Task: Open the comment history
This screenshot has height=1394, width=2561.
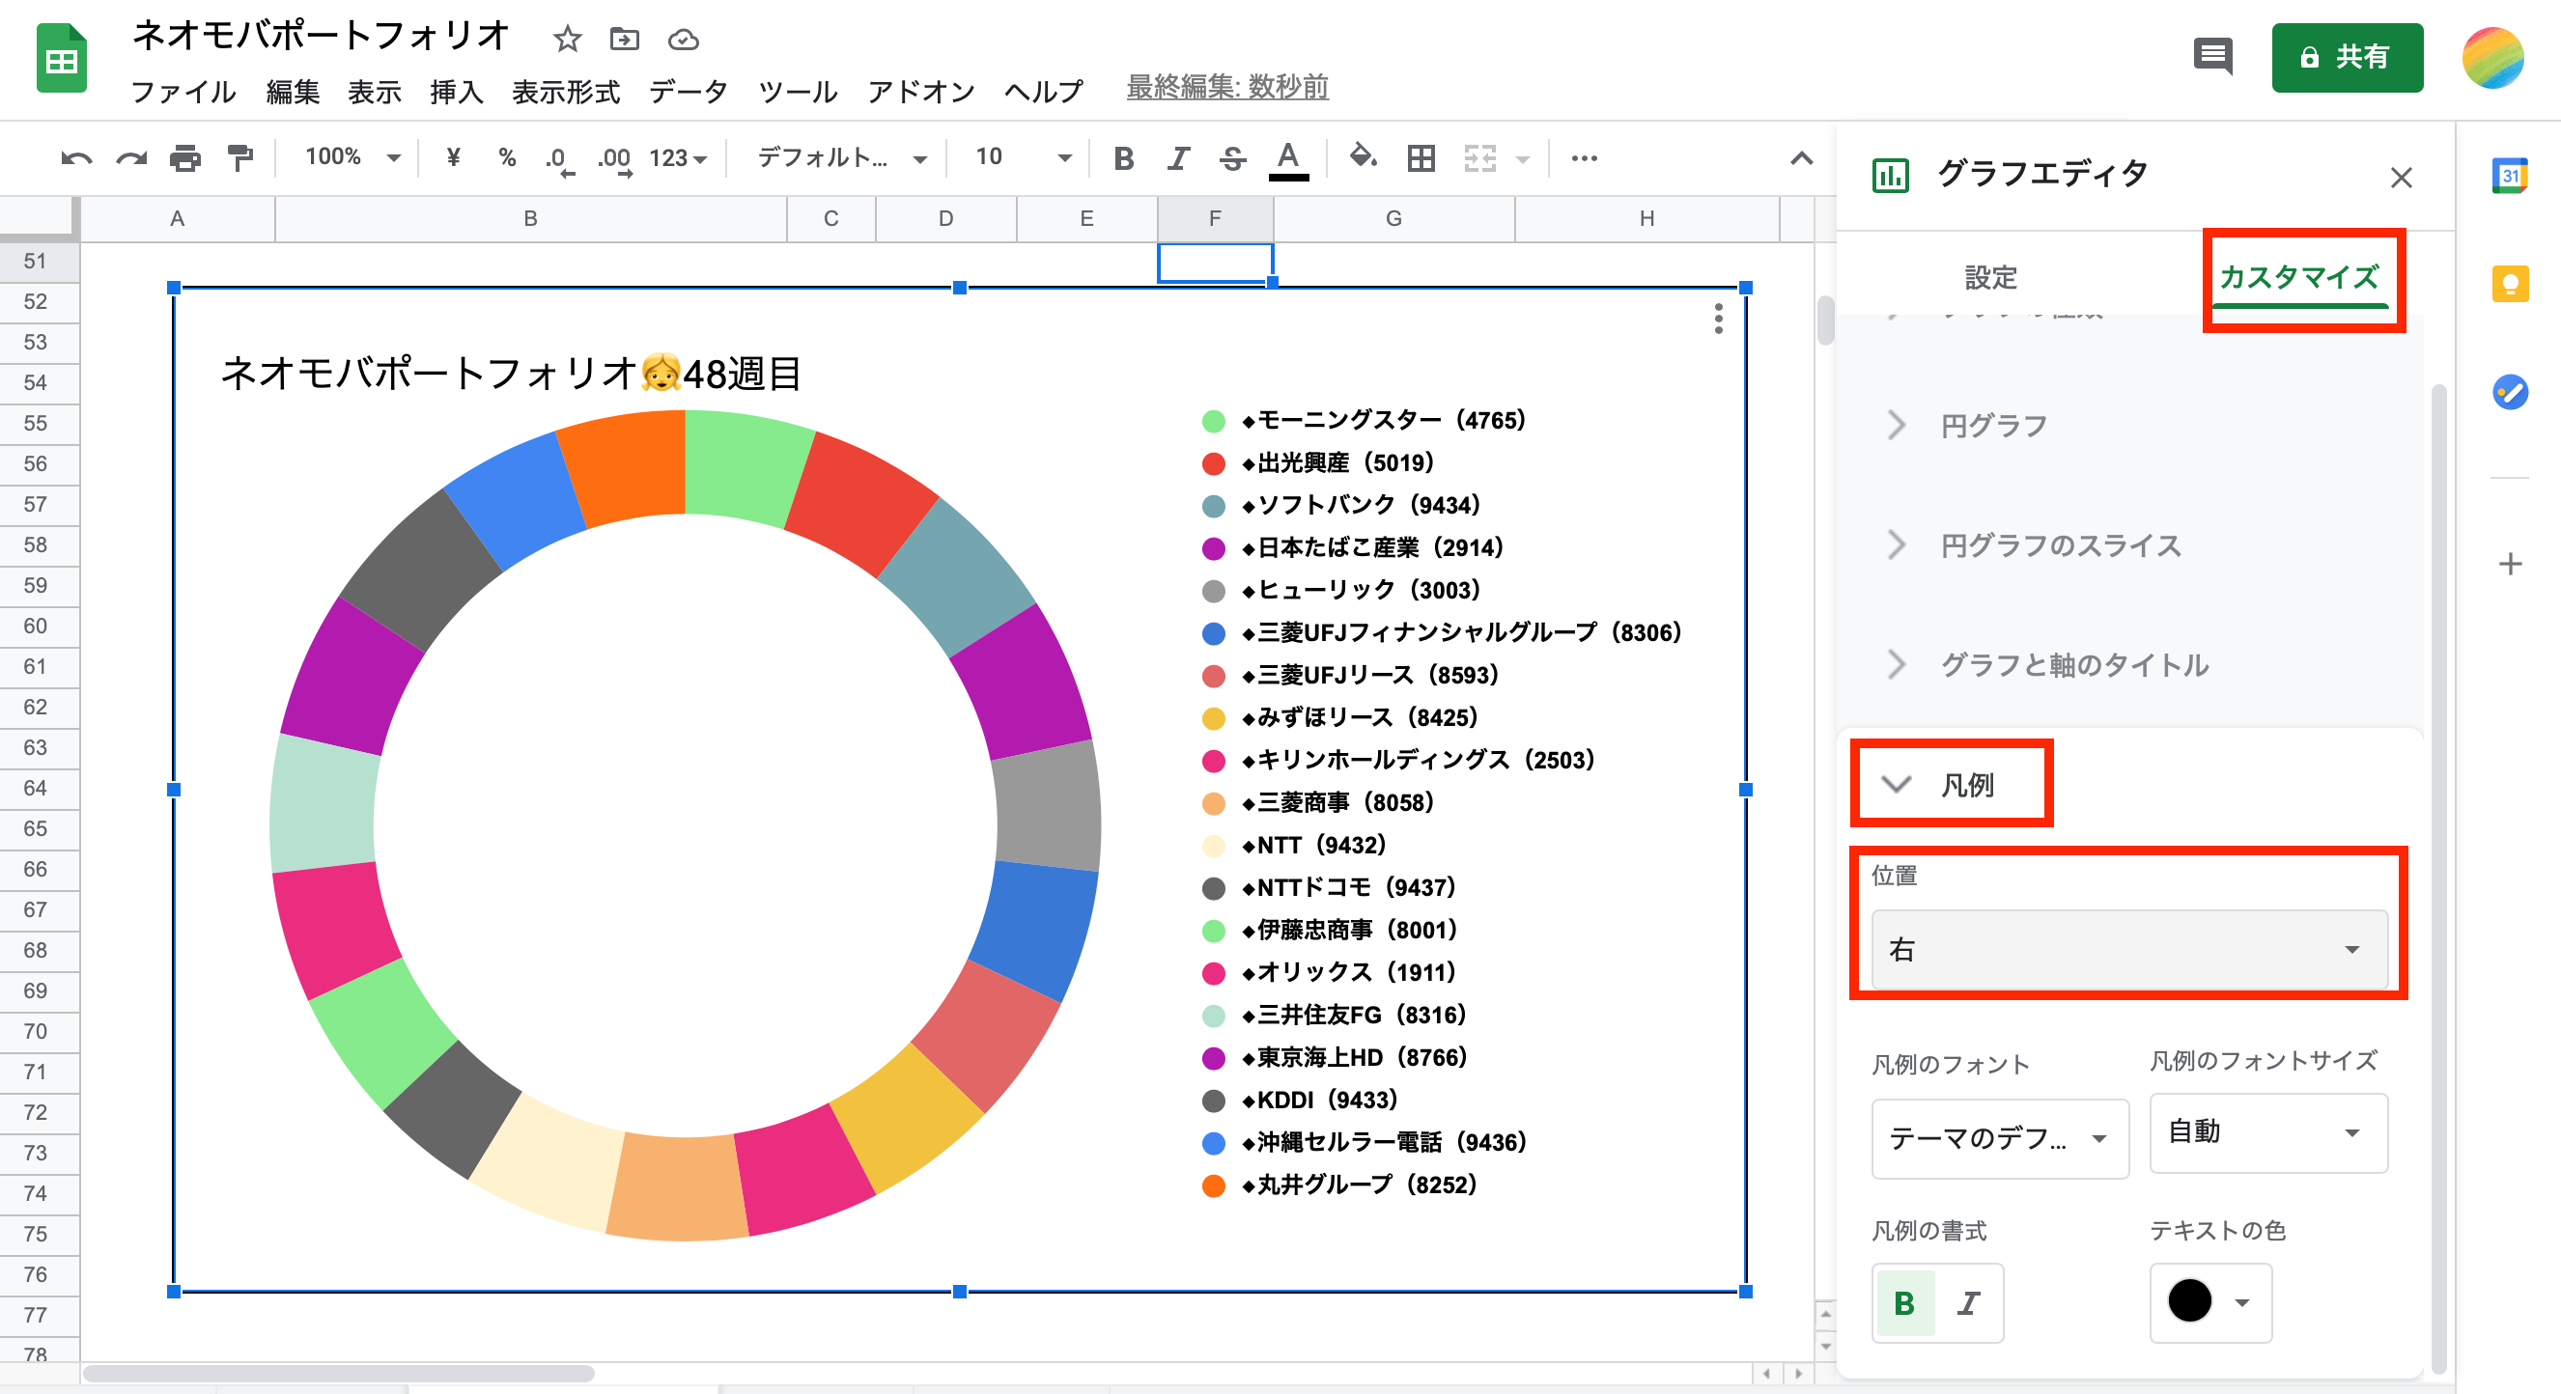Action: [x=2213, y=57]
